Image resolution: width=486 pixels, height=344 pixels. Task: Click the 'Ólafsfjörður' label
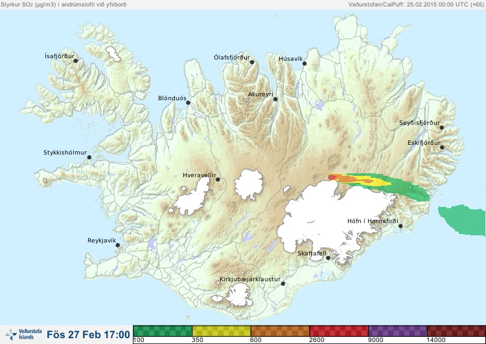[x=232, y=58]
